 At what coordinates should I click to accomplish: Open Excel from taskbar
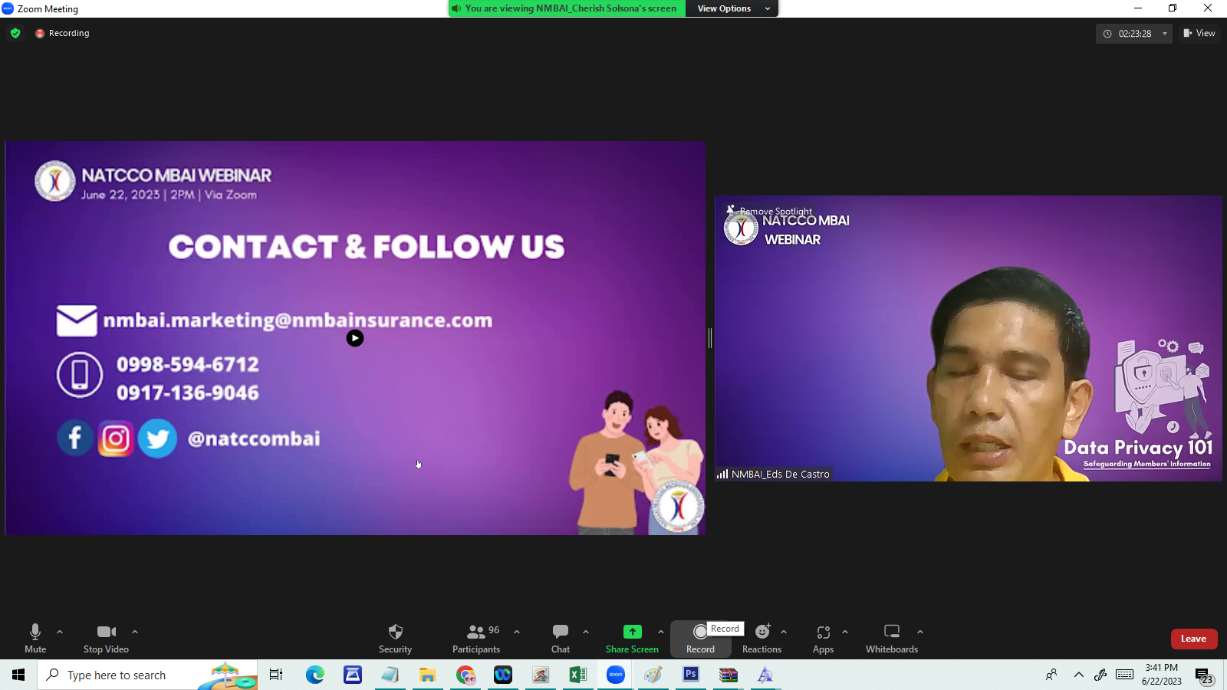point(577,675)
